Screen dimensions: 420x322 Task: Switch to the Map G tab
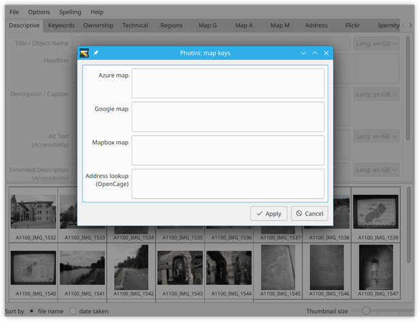click(x=207, y=25)
